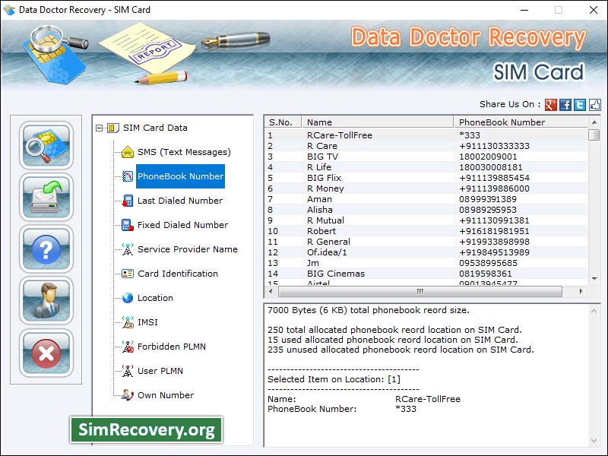
Task: Select the BIG Cinemas phonebook row
Action: click(x=334, y=274)
